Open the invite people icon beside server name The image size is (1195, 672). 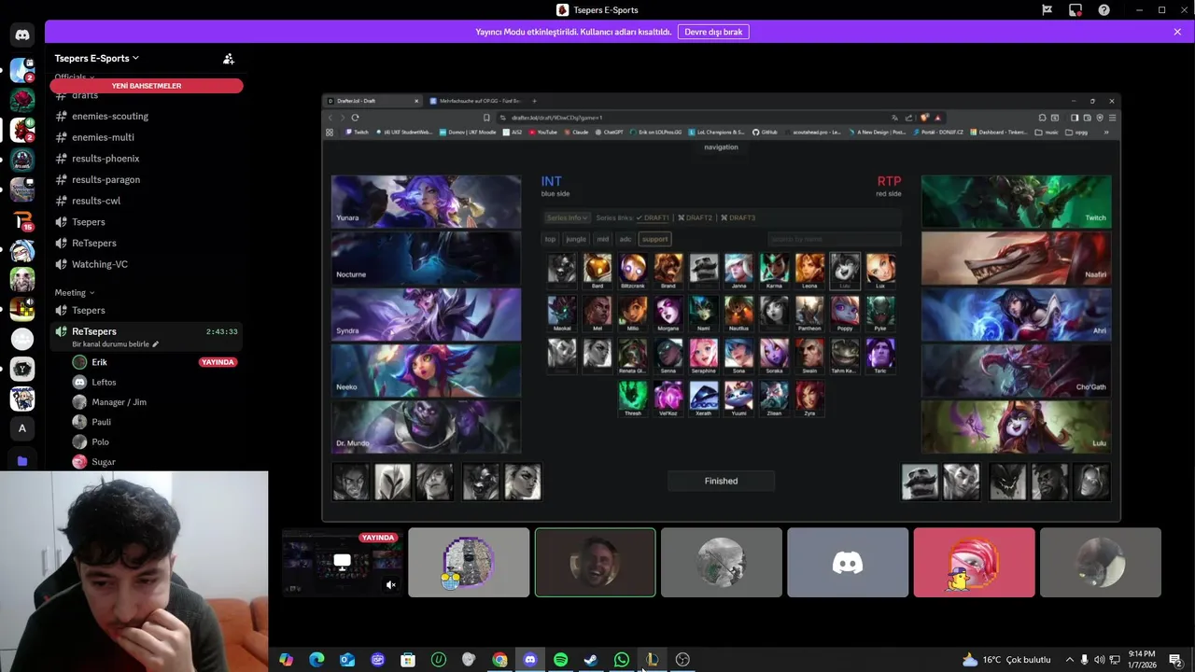pos(229,59)
